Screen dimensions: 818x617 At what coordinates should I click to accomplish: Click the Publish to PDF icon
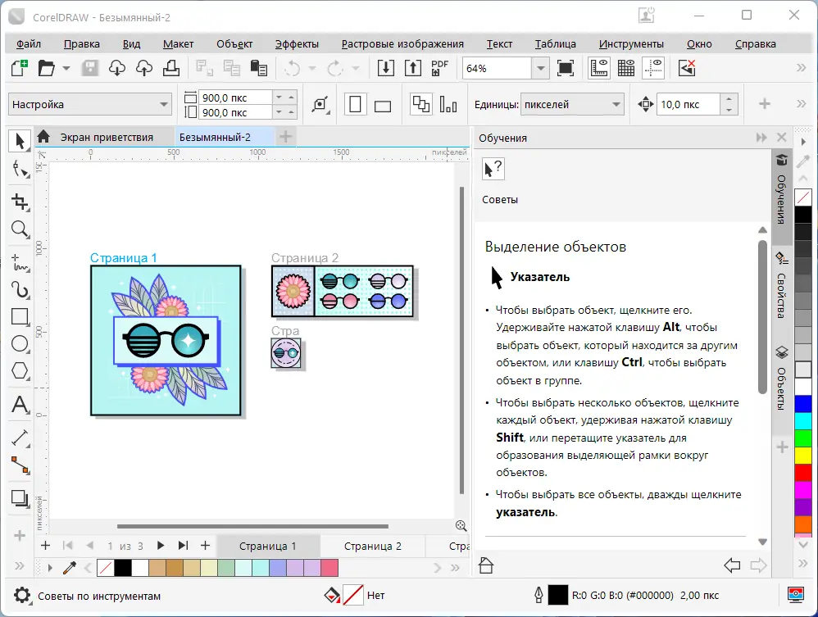coord(440,68)
